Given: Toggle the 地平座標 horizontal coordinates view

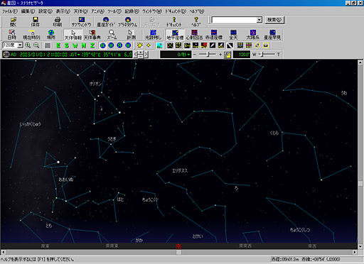Looking at the screenshot, I should click(175, 35).
